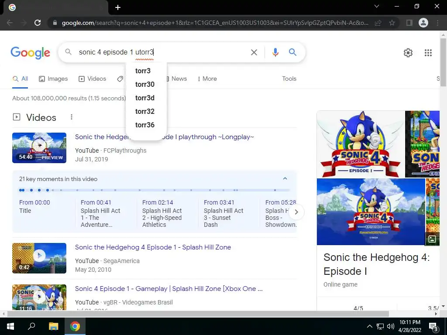Image resolution: width=447 pixels, height=335 pixels.
Task: Open Google quick settings gear
Action: tap(408, 53)
